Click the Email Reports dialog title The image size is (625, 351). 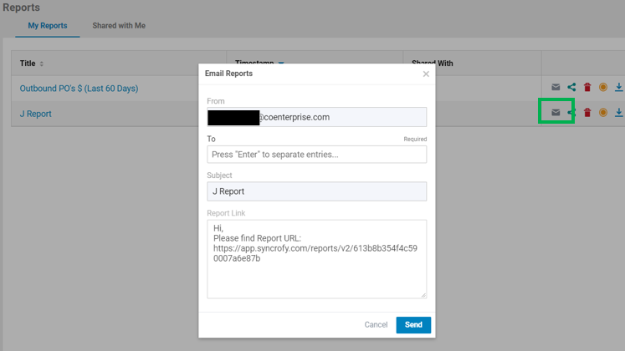point(228,74)
